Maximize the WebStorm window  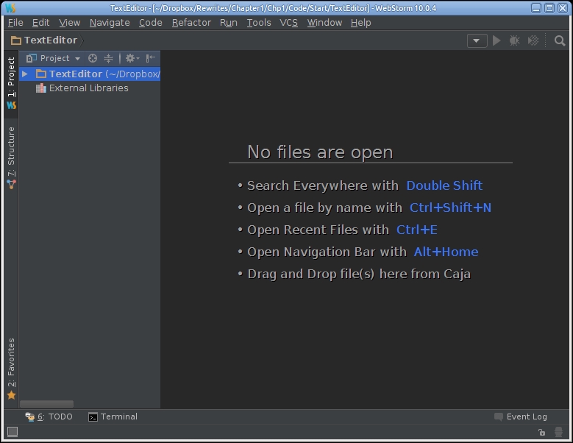(x=549, y=7)
